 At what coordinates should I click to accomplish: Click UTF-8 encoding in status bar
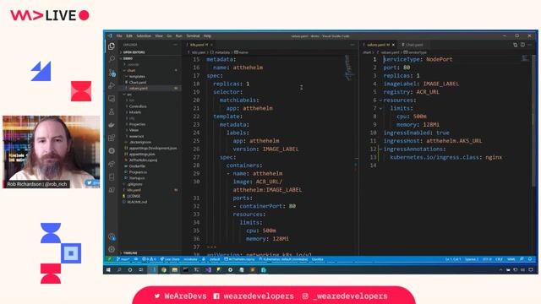point(487,259)
